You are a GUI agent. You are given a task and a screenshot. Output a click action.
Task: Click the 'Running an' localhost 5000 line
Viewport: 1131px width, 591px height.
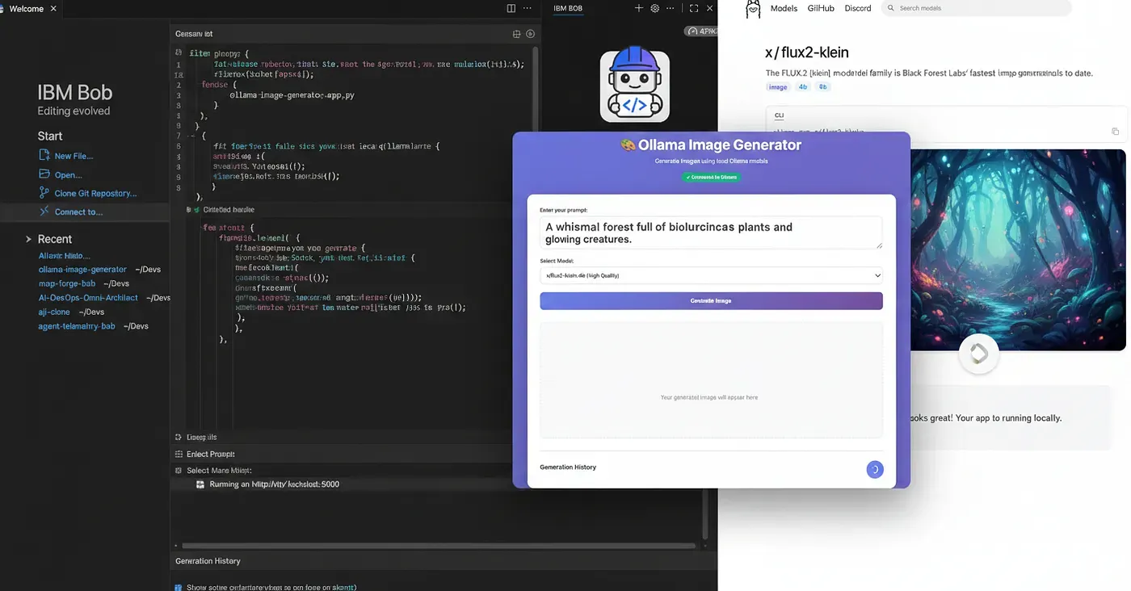pyautogui.click(x=275, y=484)
